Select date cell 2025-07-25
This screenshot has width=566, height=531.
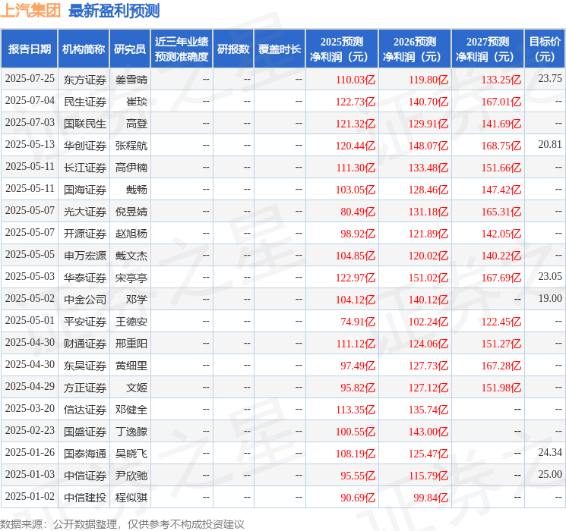[x=30, y=79]
